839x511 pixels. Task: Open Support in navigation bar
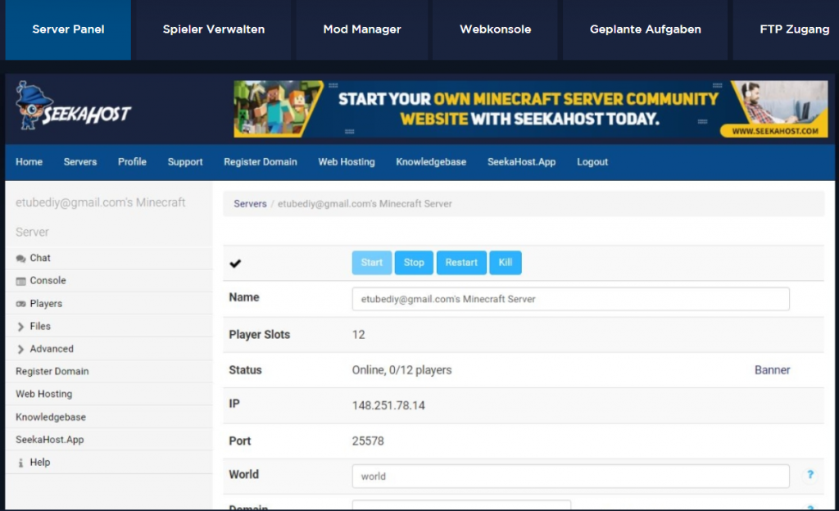click(185, 162)
